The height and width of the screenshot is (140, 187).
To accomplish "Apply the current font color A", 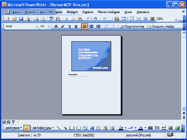I will 141,128.
